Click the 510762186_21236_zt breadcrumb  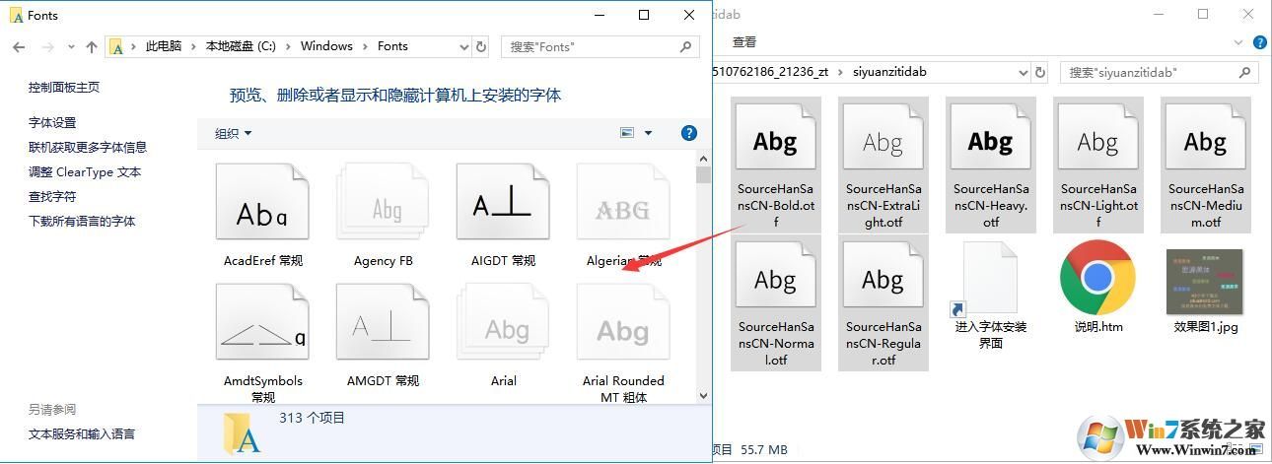(x=769, y=72)
